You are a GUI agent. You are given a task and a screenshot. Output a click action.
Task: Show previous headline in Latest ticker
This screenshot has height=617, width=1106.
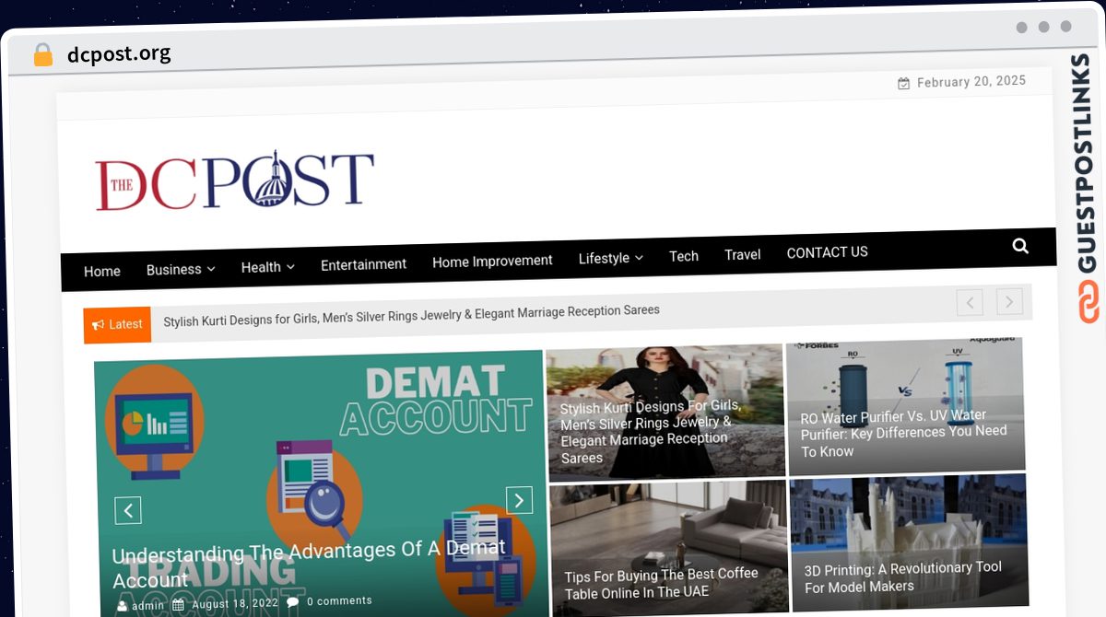pyautogui.click(x=970, y=302)
